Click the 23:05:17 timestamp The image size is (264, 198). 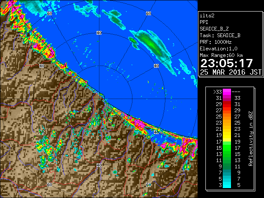click(x=226, y=63)
